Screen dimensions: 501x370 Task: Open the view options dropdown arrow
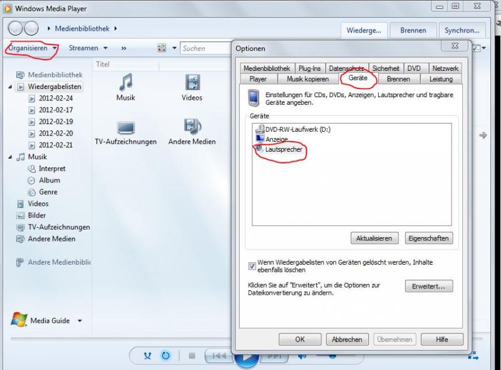[x=175, y=48]
